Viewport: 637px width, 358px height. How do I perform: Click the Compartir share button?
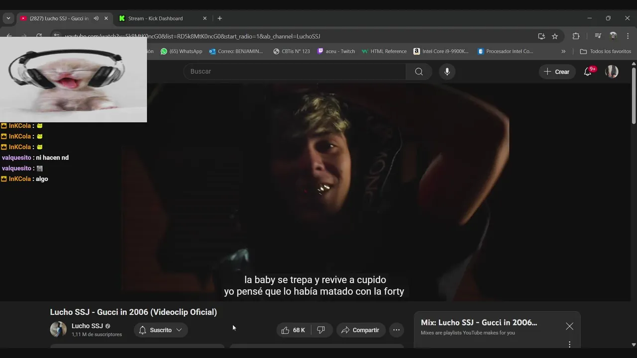[360, 330]
